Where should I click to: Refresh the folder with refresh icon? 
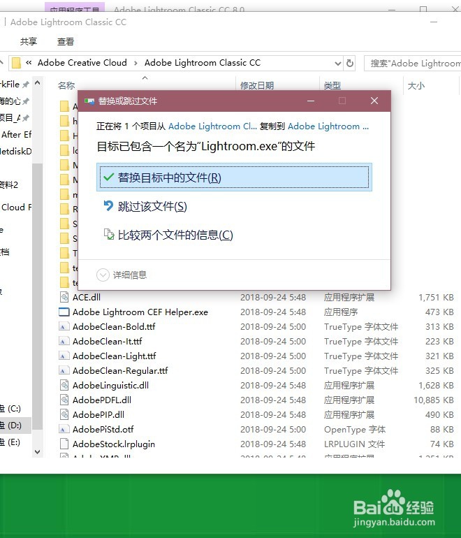[350, 63]
